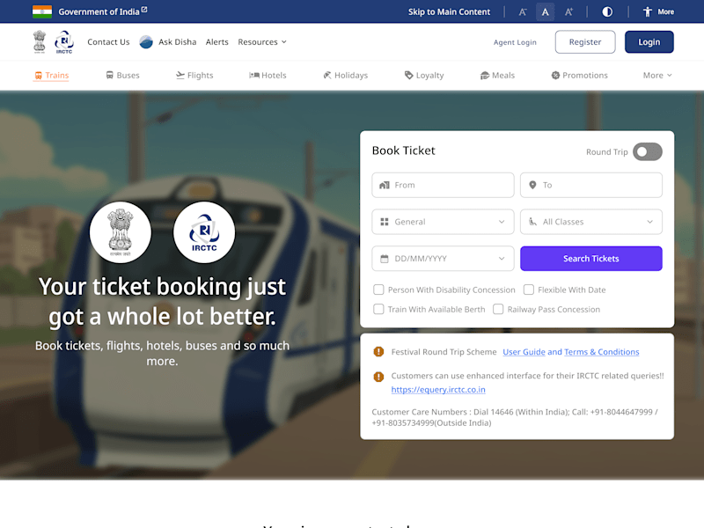Open the Terms & Conditions link
The height and width of the screenshot is (528, 704).
point(602,352)
